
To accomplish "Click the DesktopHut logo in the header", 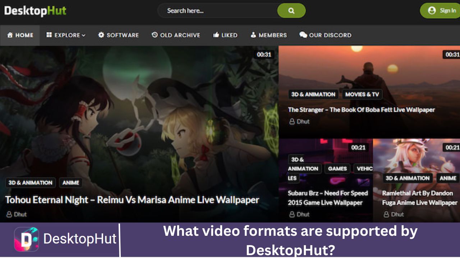I will [x=35, y=11].
